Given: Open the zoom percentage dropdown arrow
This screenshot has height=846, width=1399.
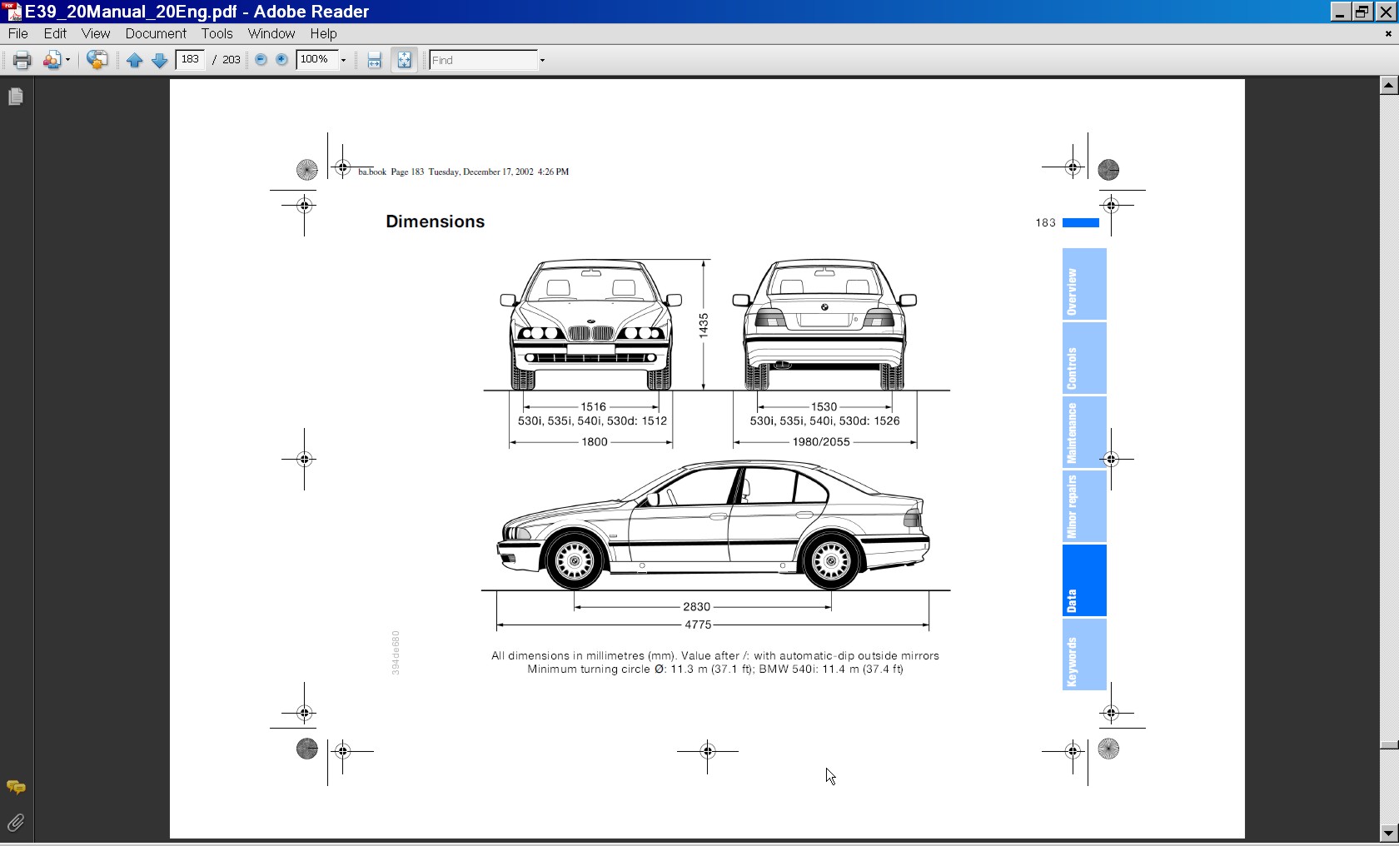Looking at the screenshot, I should point(343,60).
